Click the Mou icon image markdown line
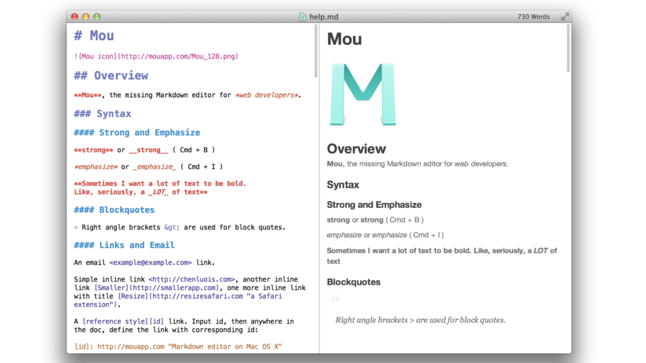The width and height of the screenshot is (646, 363). pos(156,56)
